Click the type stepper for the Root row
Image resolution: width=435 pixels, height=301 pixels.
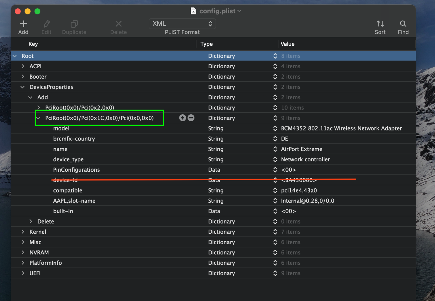275,56
